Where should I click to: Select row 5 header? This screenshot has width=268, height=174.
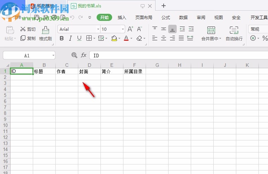pos(5,95)
